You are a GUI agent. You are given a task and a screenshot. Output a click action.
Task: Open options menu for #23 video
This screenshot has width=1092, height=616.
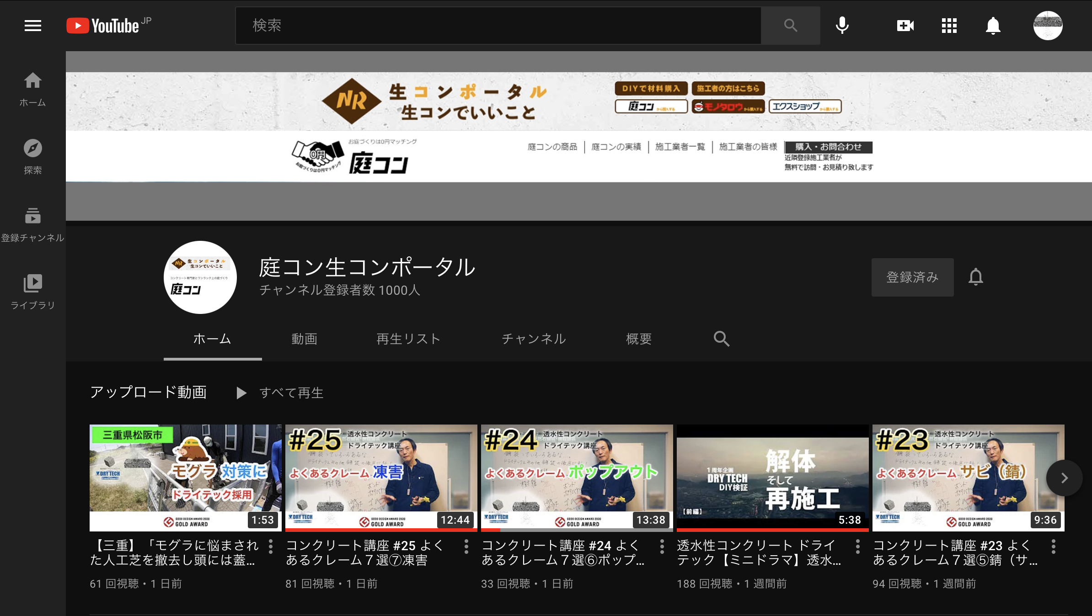pyautogui.click(x=1054, y=547)
